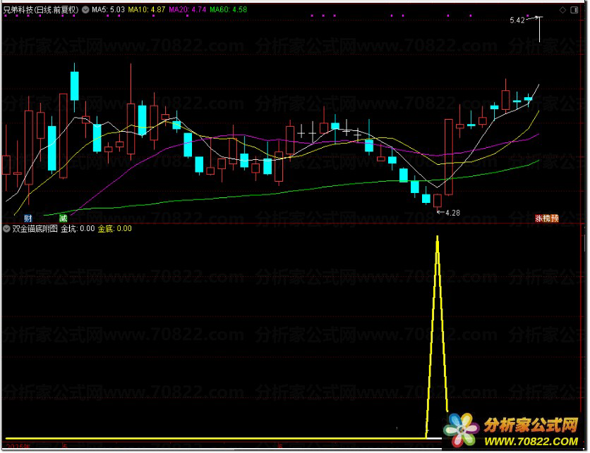Open the dropdown icon beside 兄弟科技 title
The height and width of the screenshot is (453, 590).
[x=86, y=9]
